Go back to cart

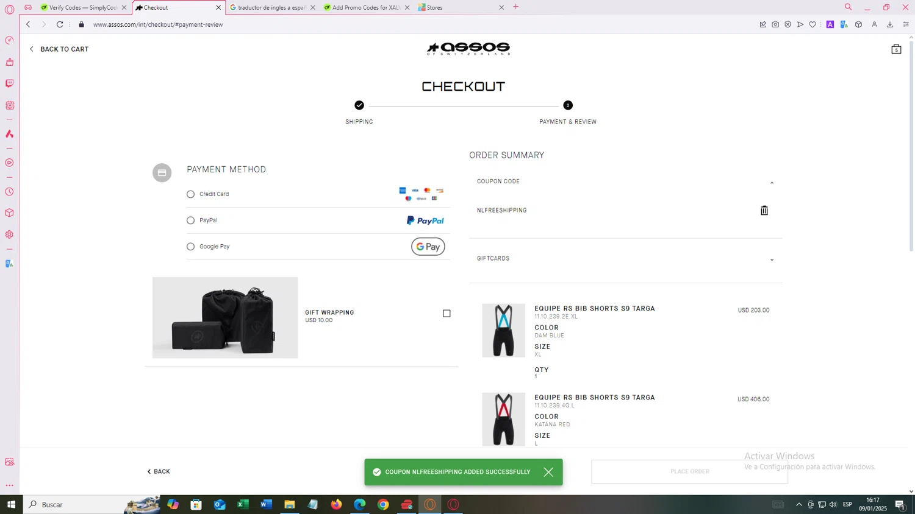point(59,49)
